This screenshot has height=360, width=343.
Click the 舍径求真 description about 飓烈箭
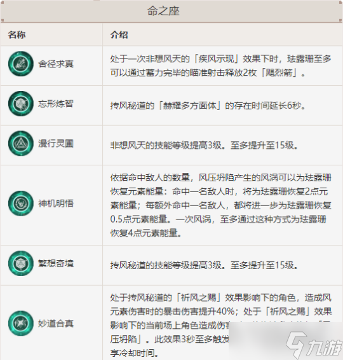coord(220,66)
